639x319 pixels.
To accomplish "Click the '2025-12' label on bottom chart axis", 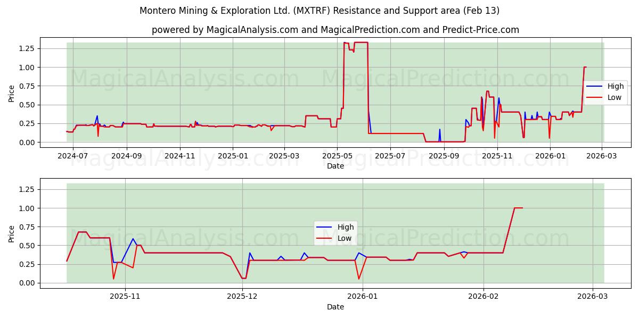I will pos(242,297).
